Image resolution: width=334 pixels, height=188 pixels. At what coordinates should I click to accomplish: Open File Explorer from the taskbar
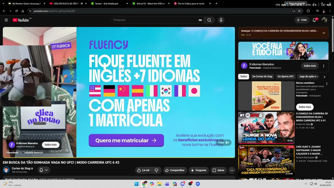point(159,184)
